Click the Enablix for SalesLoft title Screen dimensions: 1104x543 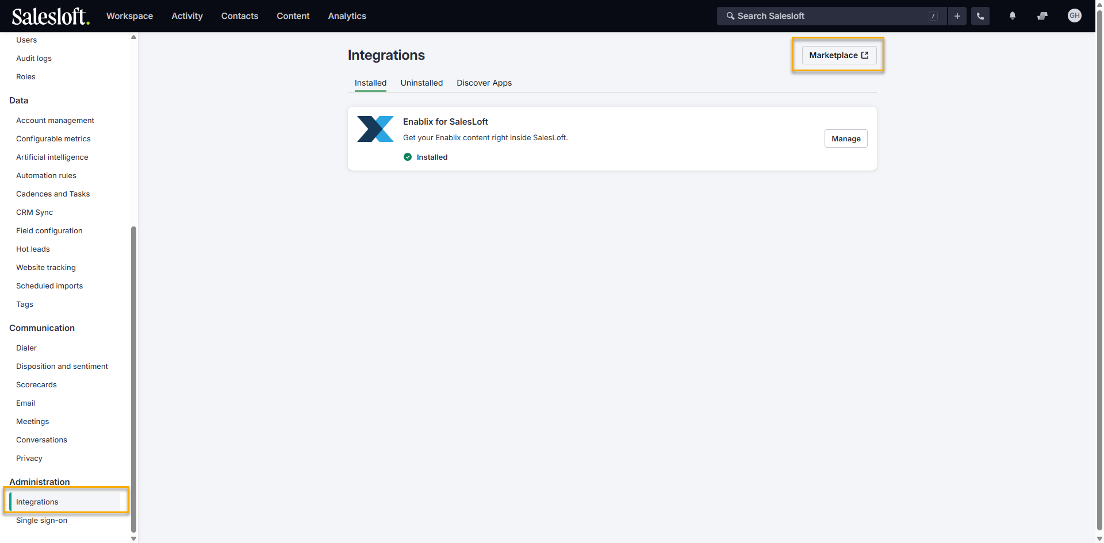click(x=446, y=121)
